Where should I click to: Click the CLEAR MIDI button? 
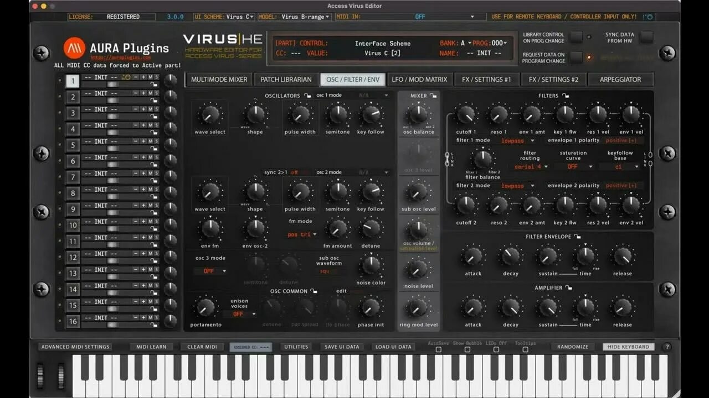coord(202,347)
